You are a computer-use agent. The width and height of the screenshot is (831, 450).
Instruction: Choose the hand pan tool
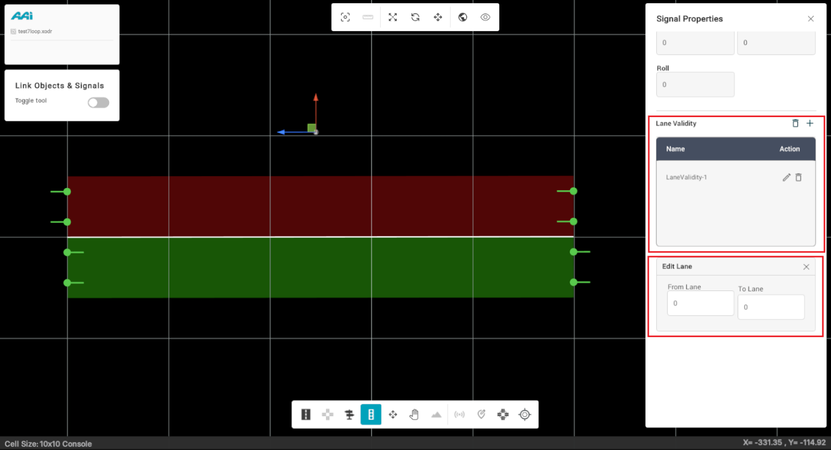(414, 415)
